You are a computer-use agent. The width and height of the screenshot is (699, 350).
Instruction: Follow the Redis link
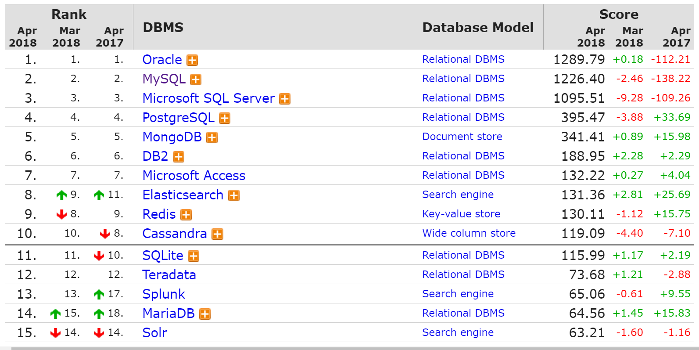coord(159,214)
